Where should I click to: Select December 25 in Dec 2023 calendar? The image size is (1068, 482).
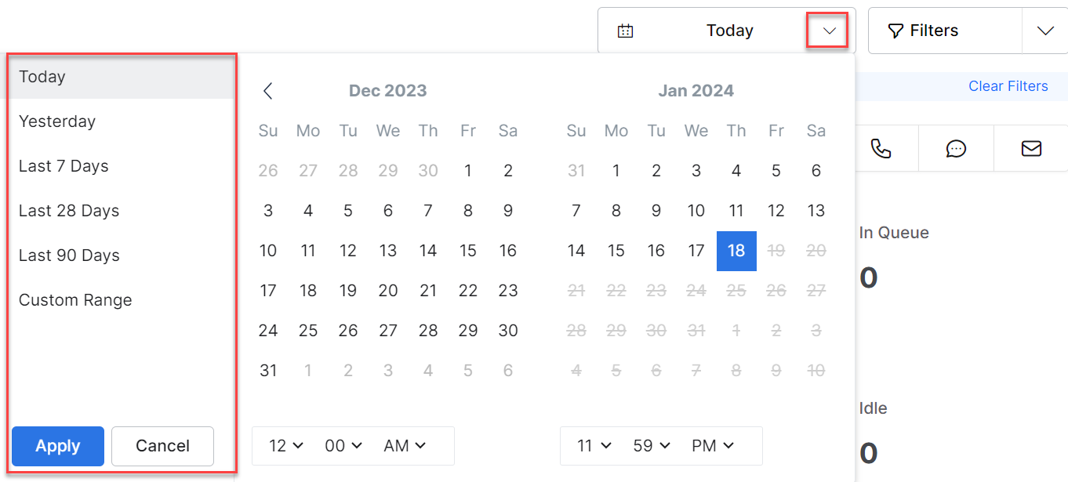308,330
